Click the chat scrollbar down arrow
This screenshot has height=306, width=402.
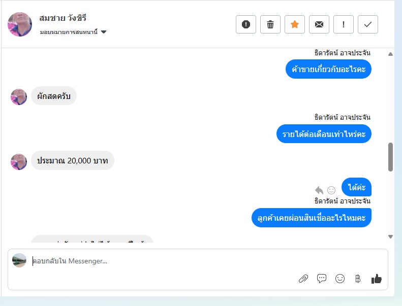pyautogui.click(x=390, y=236)
